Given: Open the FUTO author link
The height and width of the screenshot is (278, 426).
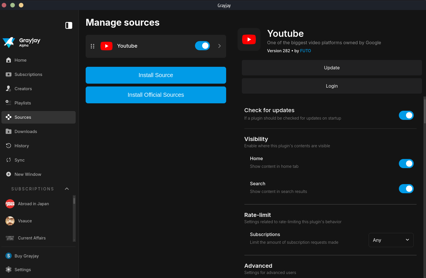Looking at the screenshot, I should click(x=305, y=51).
